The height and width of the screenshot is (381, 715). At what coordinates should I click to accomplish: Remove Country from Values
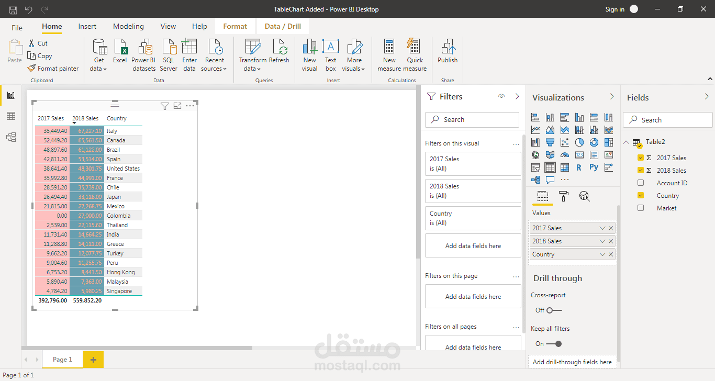(x=611, y=254)
